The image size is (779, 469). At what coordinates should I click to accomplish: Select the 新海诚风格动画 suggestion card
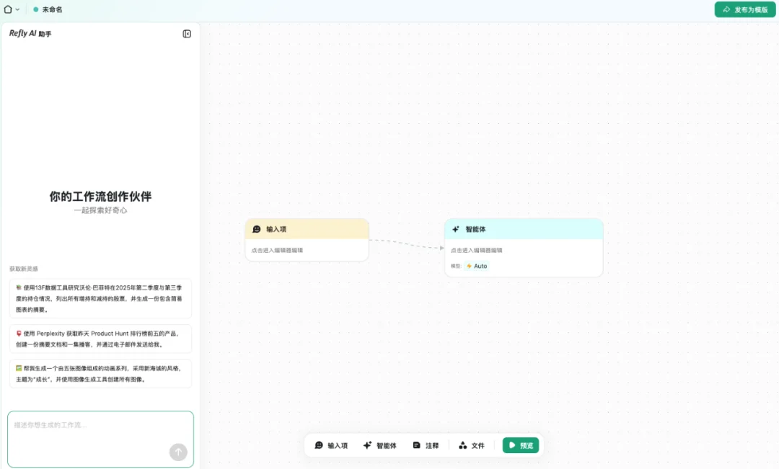[100, 373]
